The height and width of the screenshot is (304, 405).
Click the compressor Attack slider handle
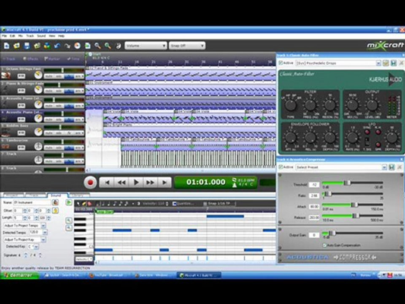(354, 205)
